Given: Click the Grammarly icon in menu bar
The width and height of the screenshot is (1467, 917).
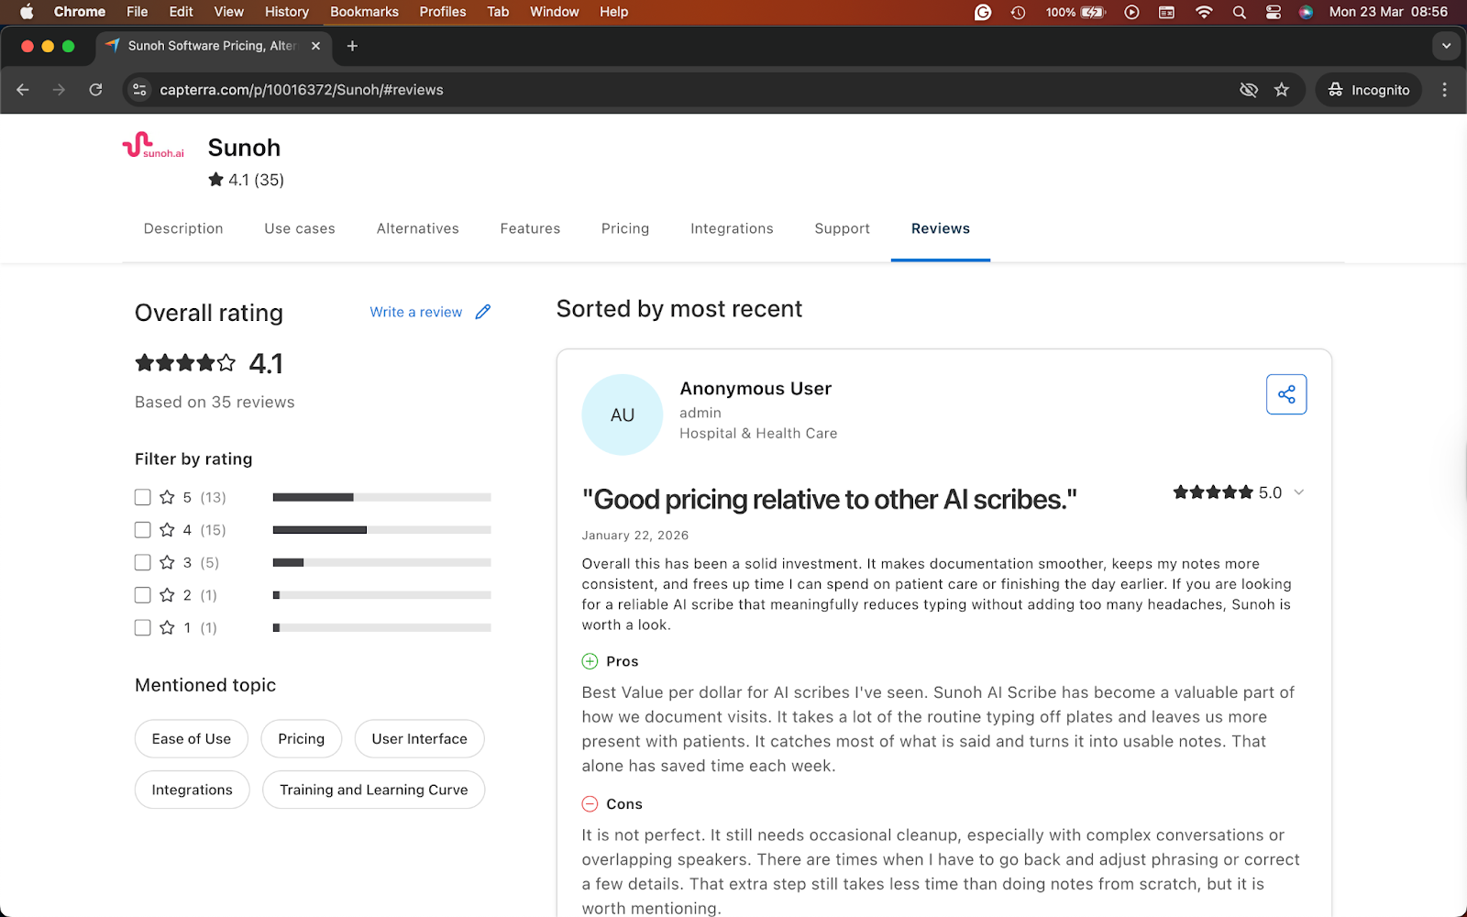Looking at the screenshot, I should tap(983, 12).
